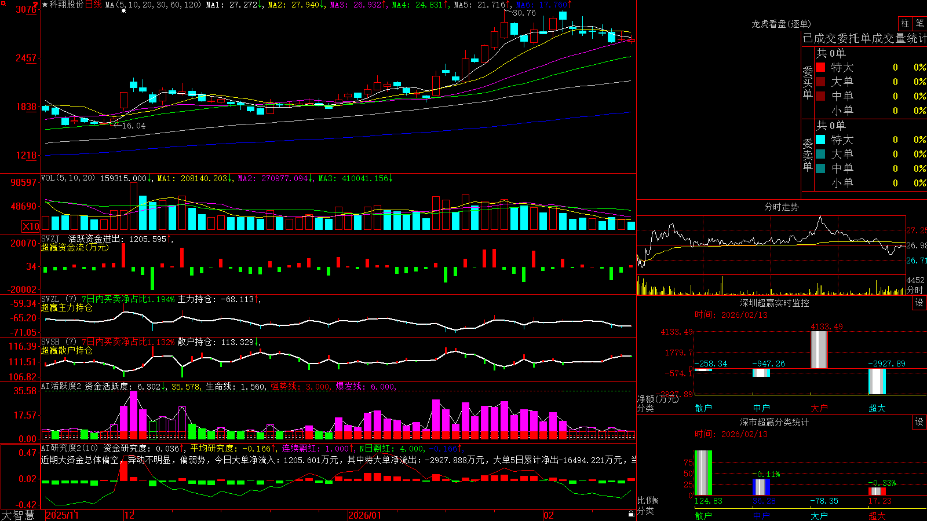Click the 16.04 low price label on the chart
927x521 pixels.
pos(134,126)
